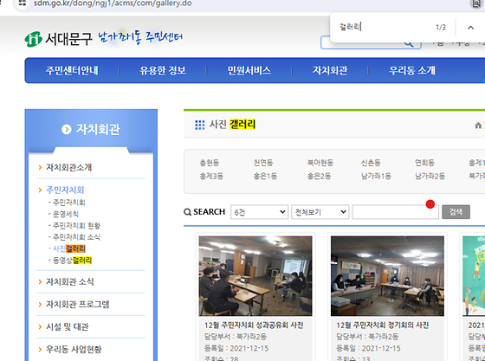
Task: Click the site info icon in address bar
Action: click(x=23, y=3)
